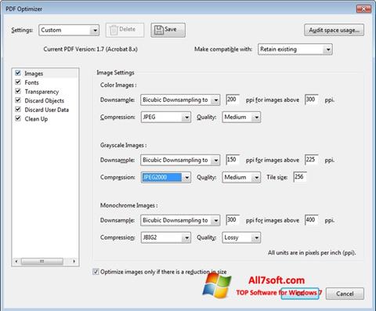The image size is (376, 311).
Task: Close the PDF Optimizer dialog
Action: click(x=363, y=9)
